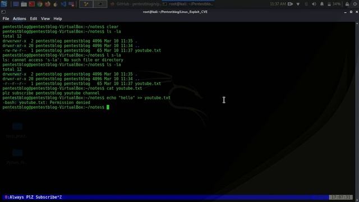Click the 'clear' command on first line

[x=112, y=26]
